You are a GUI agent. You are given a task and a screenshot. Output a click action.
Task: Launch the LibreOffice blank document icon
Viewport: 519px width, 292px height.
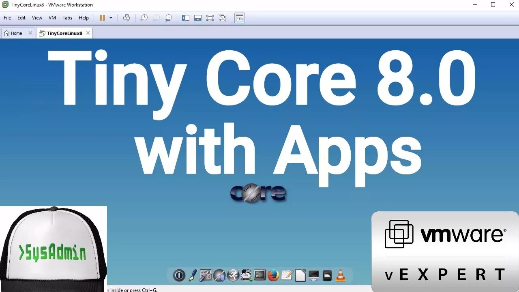click(x=300, y=275)
